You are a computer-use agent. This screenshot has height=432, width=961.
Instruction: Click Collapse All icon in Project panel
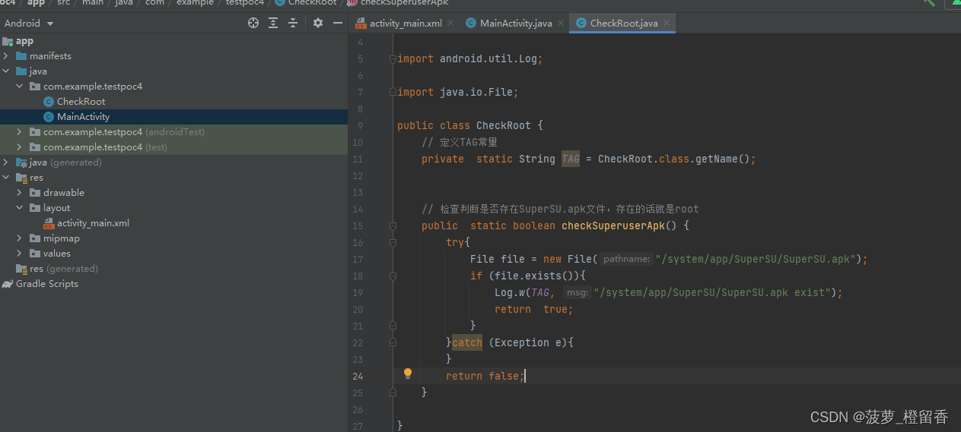point(293,24)
